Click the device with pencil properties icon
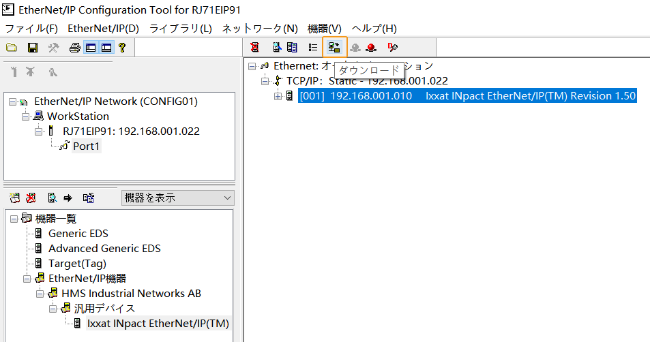This screenshot has height=342, width=650. [x=276, y=47]
